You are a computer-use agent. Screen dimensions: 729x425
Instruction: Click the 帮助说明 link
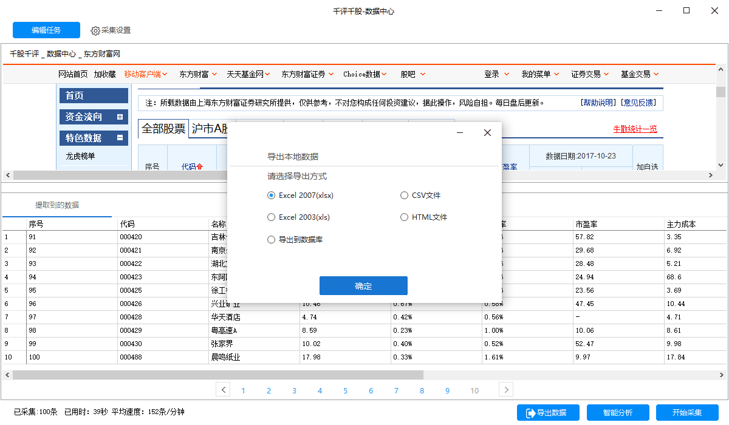click(x=599, y=103)
